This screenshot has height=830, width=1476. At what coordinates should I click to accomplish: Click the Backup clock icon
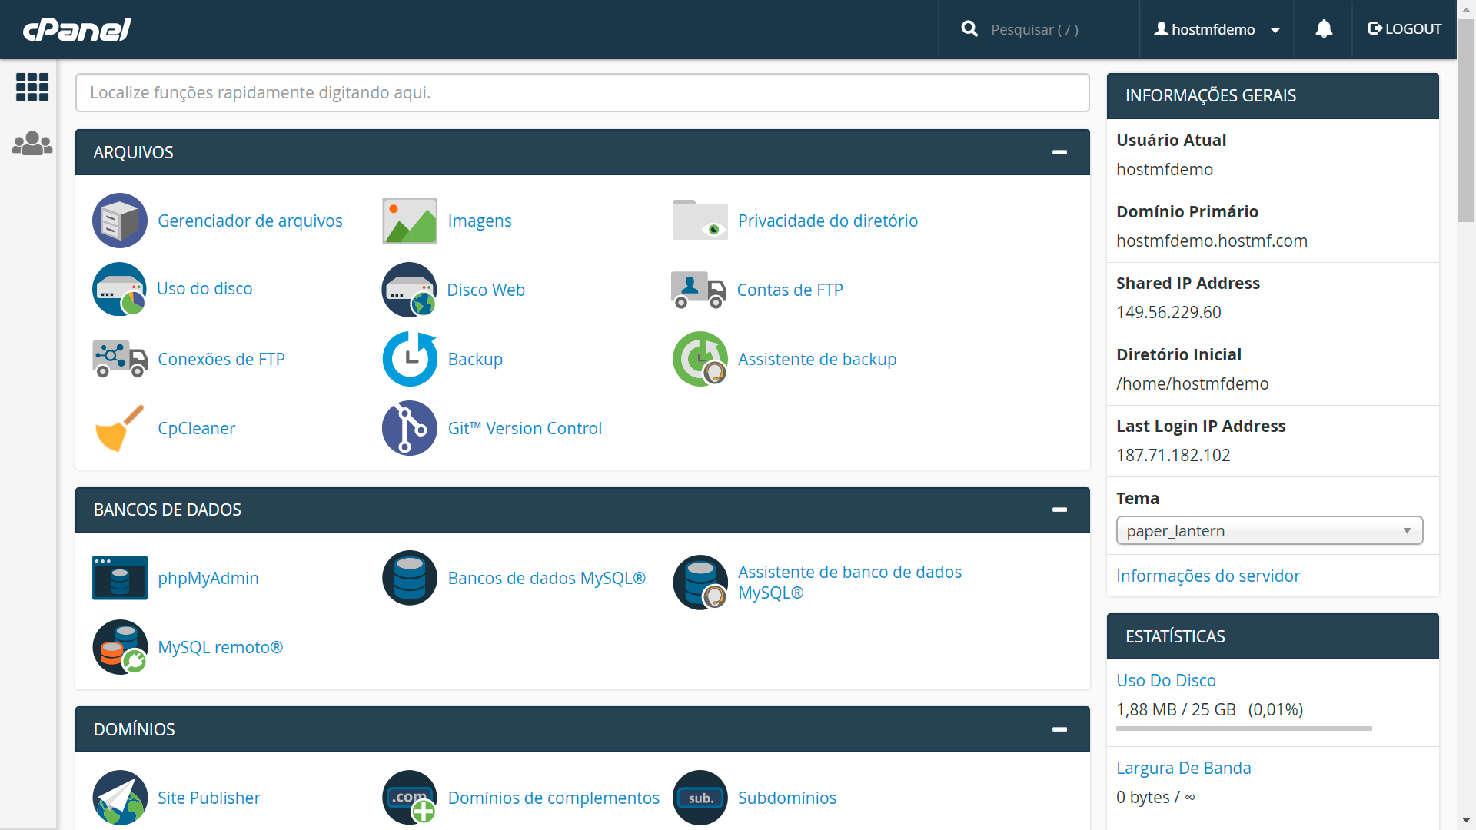410,359
